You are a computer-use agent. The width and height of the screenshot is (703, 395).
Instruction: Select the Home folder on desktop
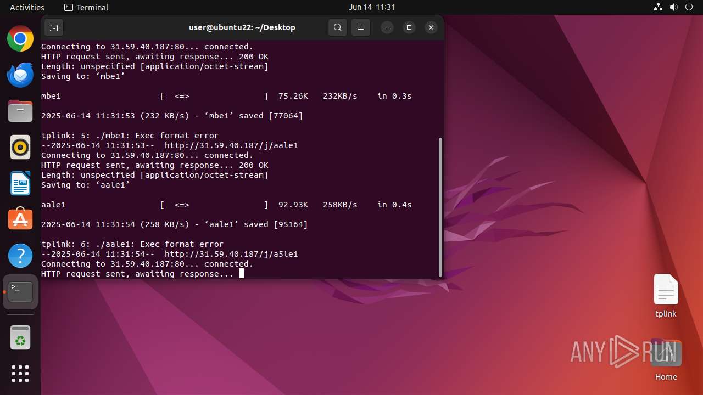point(666,360)
